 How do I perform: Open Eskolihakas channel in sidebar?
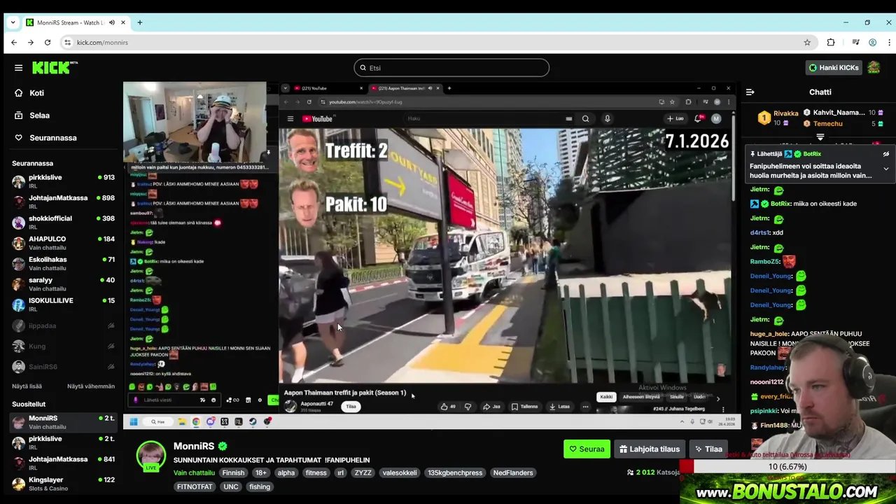63,263
